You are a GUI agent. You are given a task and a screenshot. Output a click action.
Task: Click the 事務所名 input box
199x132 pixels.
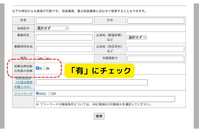[64, 37]
